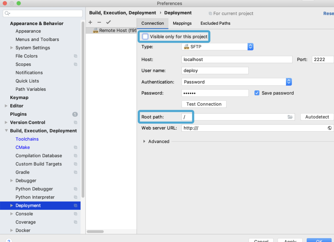This screenshot has height=242, width=334.
Task: Click the remove server minus icon
Action: pyautogui.click(x=99, y=22)
